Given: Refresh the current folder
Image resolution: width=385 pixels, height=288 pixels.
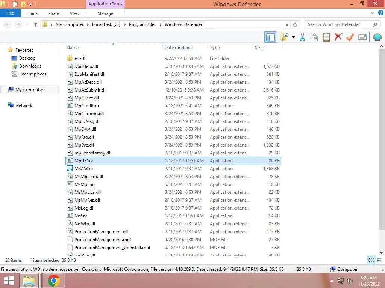Looking at the screenshot, I should (x=295, y=24).
